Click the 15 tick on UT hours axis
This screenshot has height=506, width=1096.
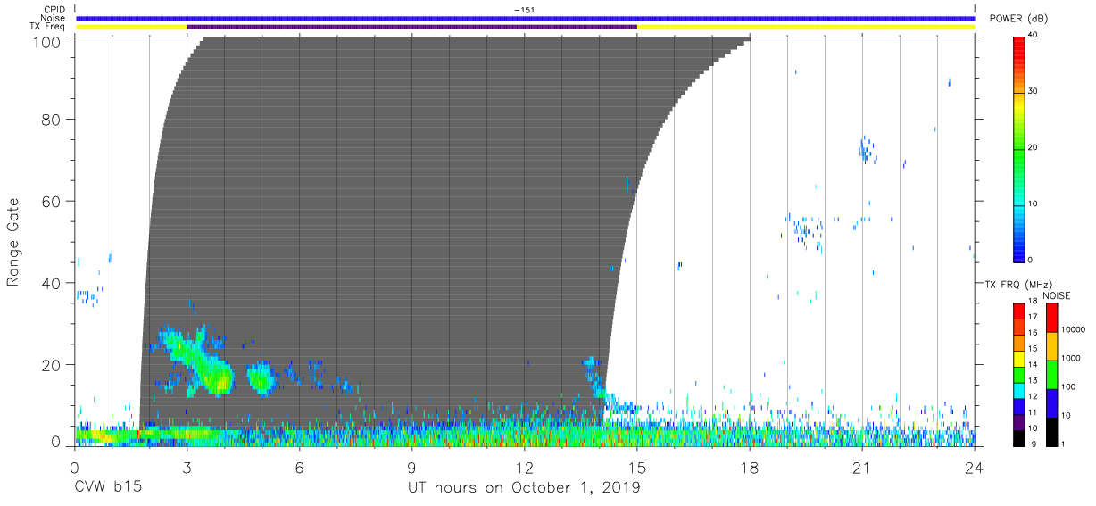click(x=636, y=469)
